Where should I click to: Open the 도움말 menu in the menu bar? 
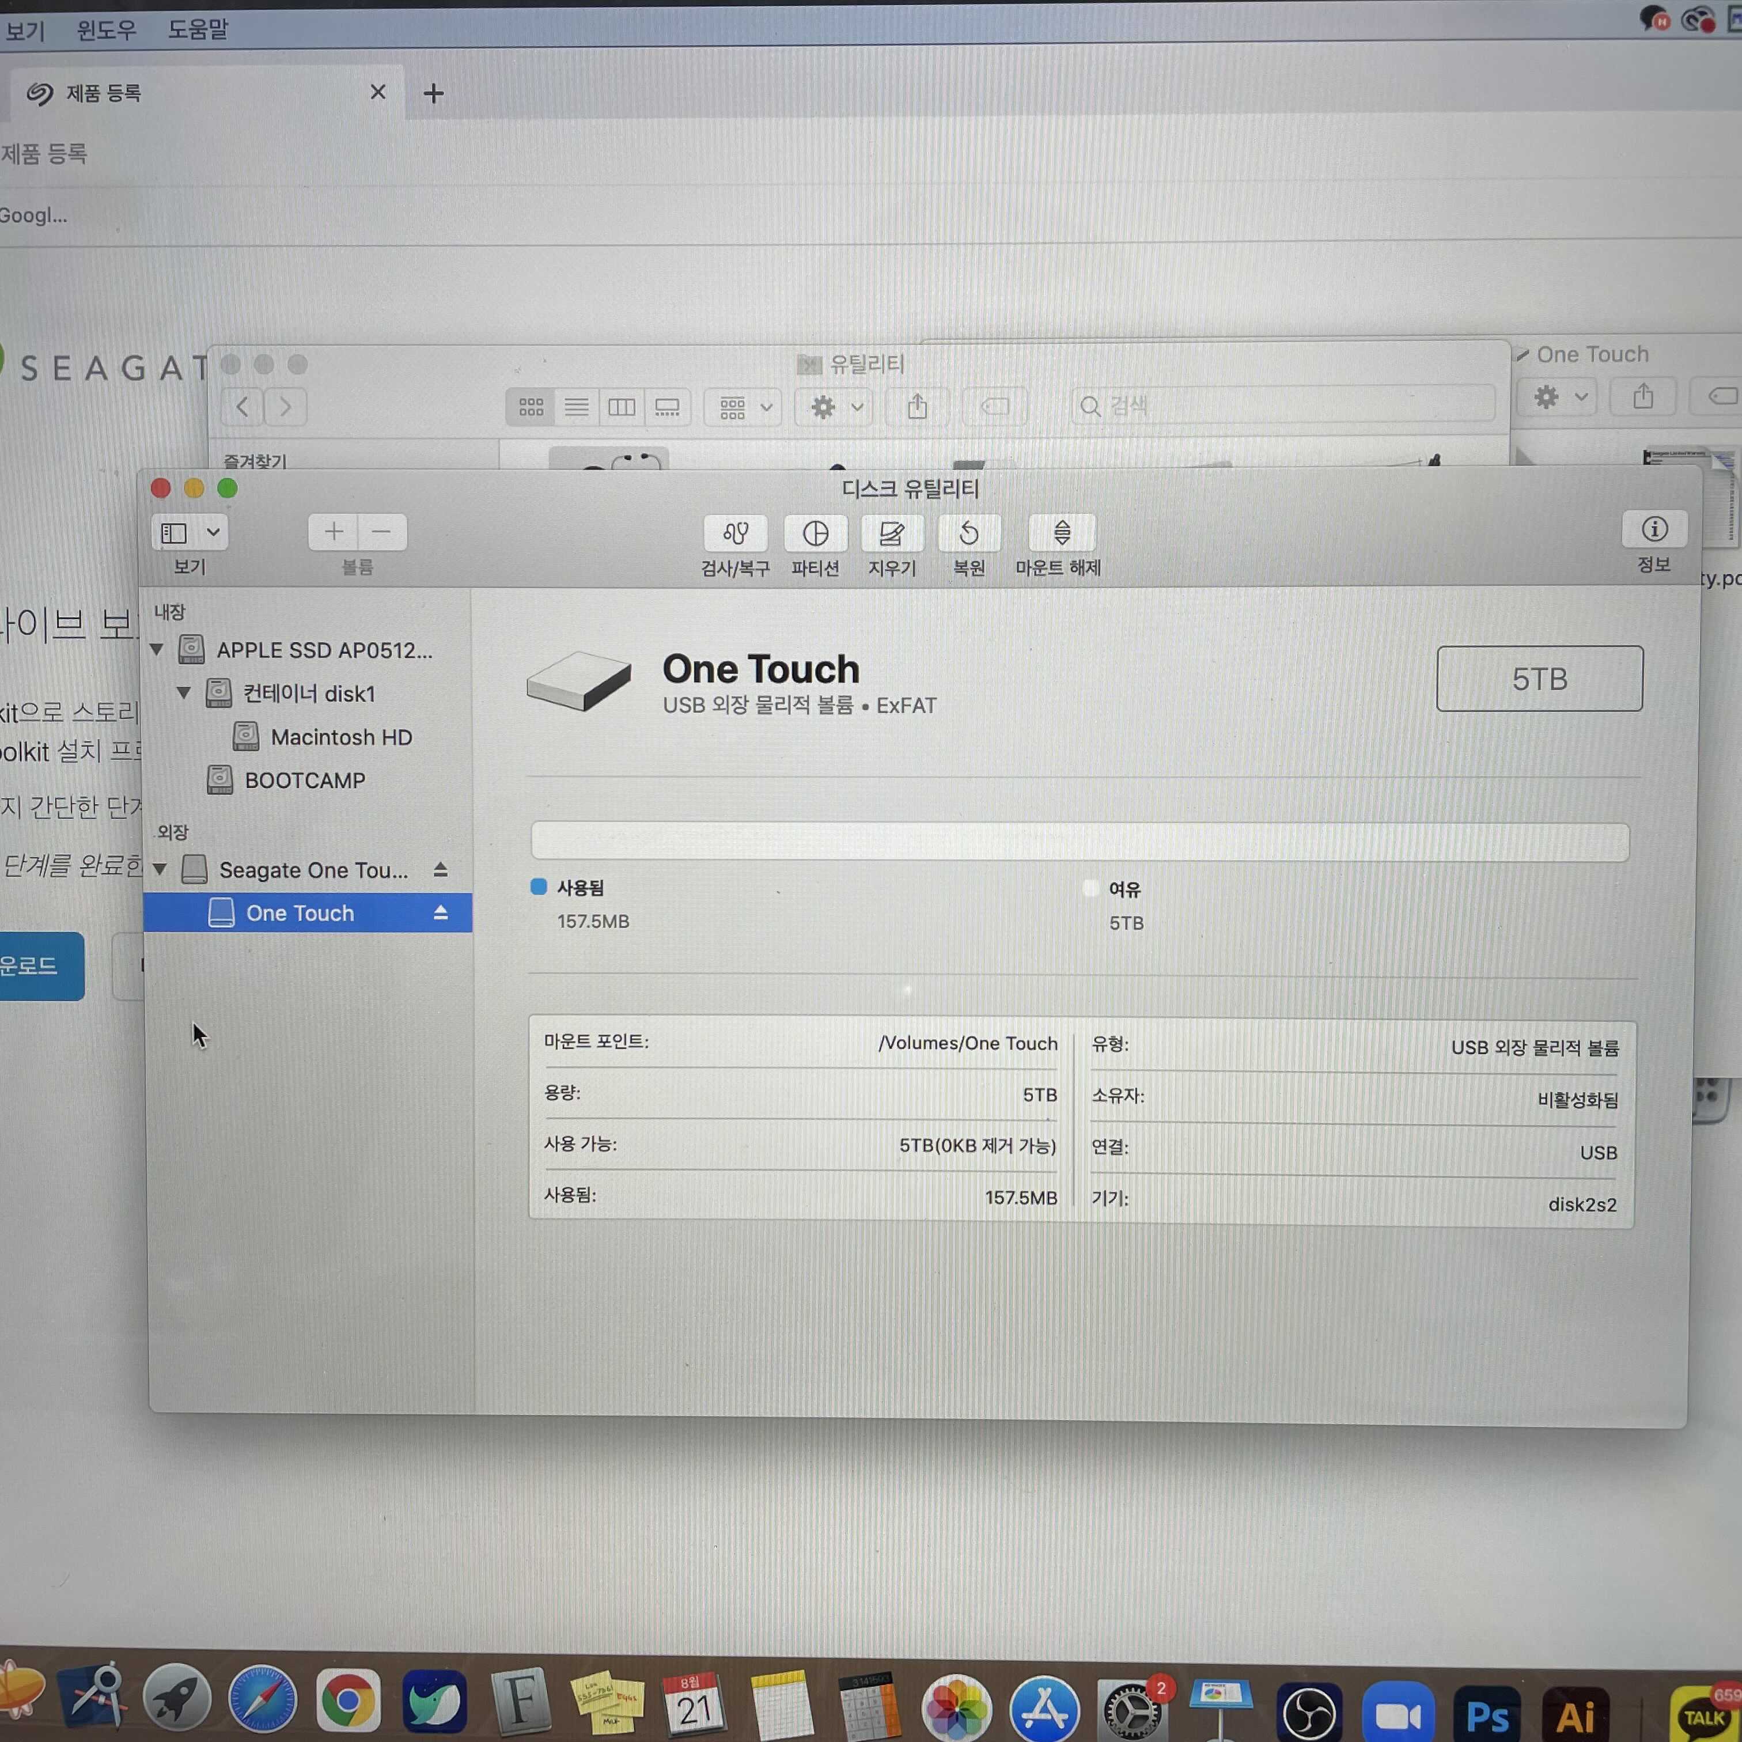(x=198, y=30)
